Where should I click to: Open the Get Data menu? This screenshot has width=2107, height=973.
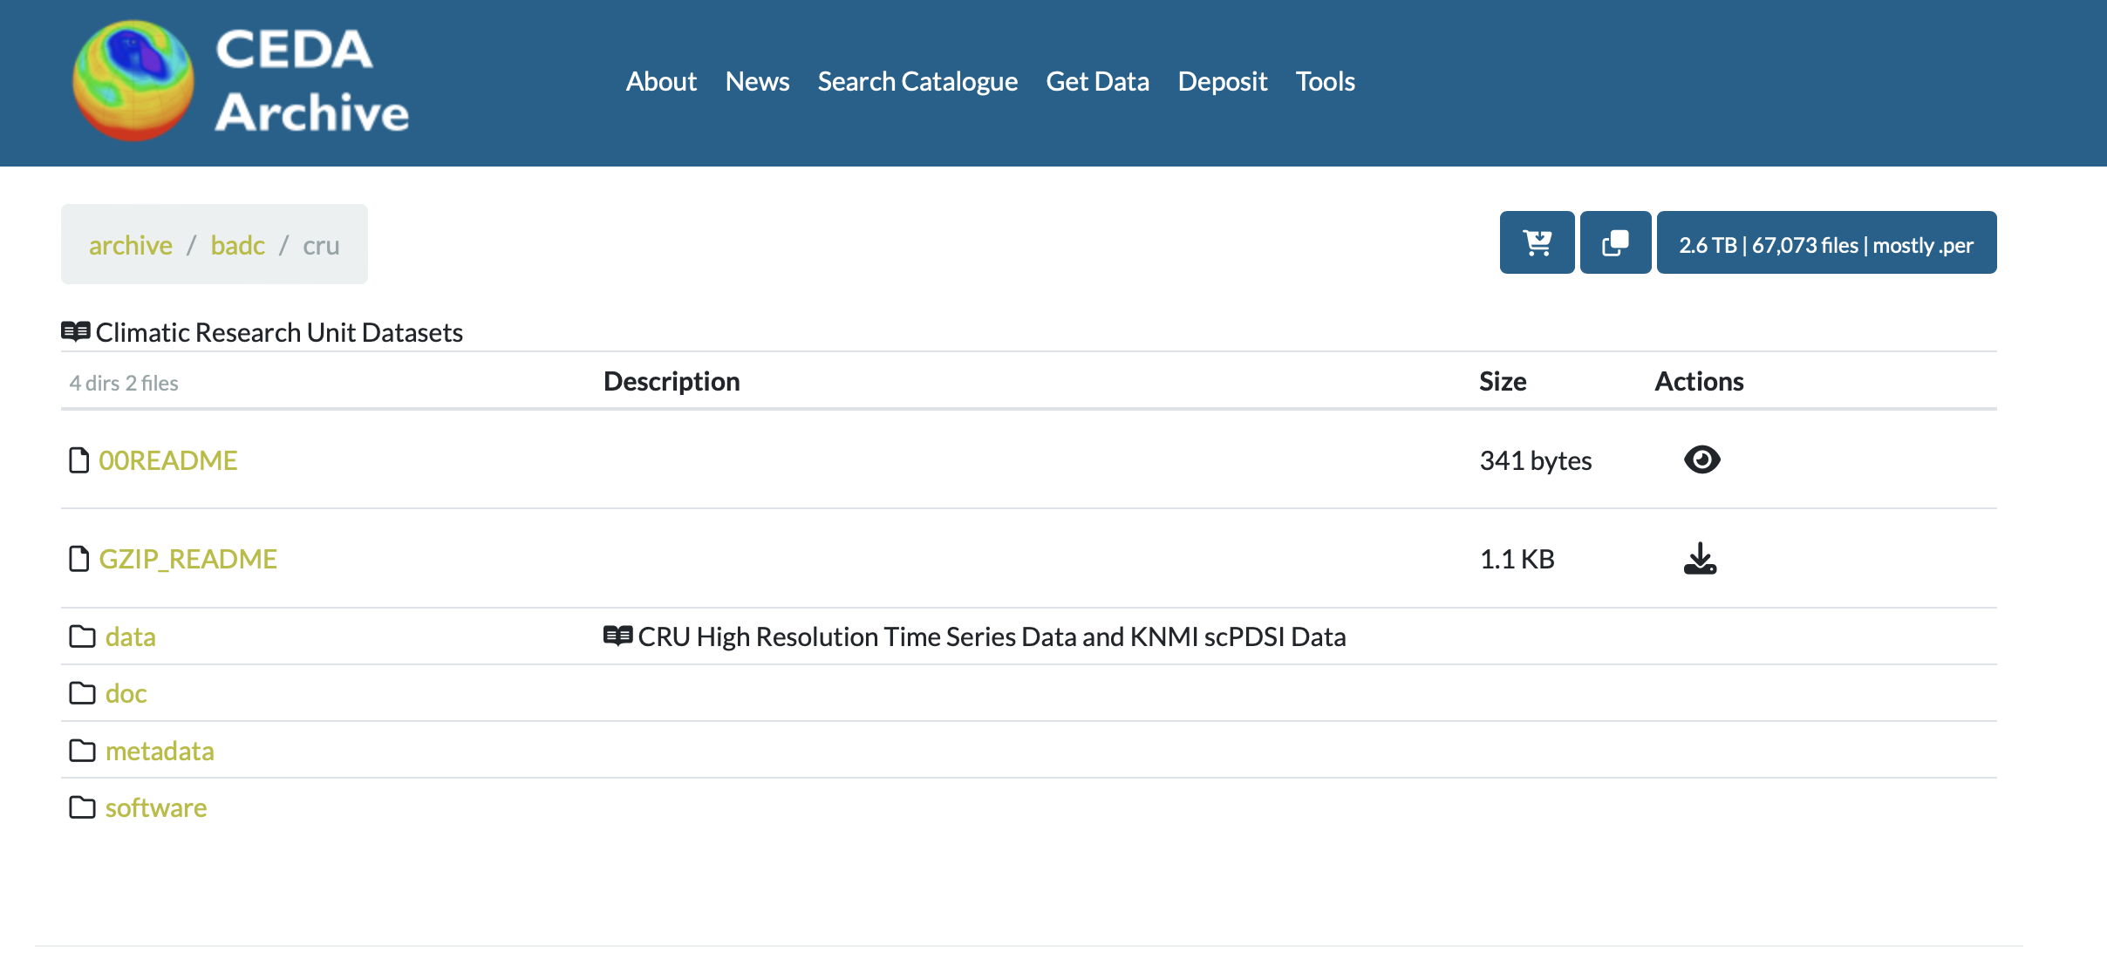click(x=1097, y=82)
